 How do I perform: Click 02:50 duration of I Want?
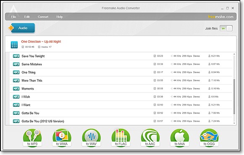click(x=160, y=105)
